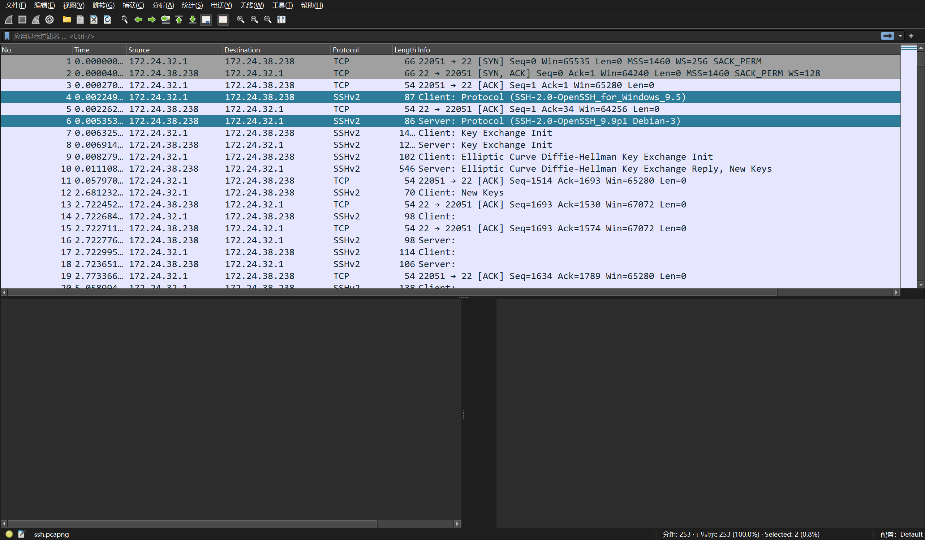Toggle the display filter bookmark icon
Viewport: 925px width, 540px height.
[7, 36]
